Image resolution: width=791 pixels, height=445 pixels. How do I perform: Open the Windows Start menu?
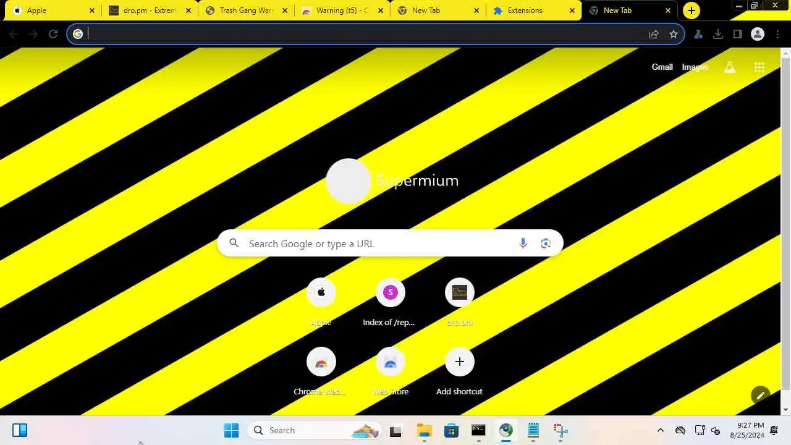click(x=231, y=430)
